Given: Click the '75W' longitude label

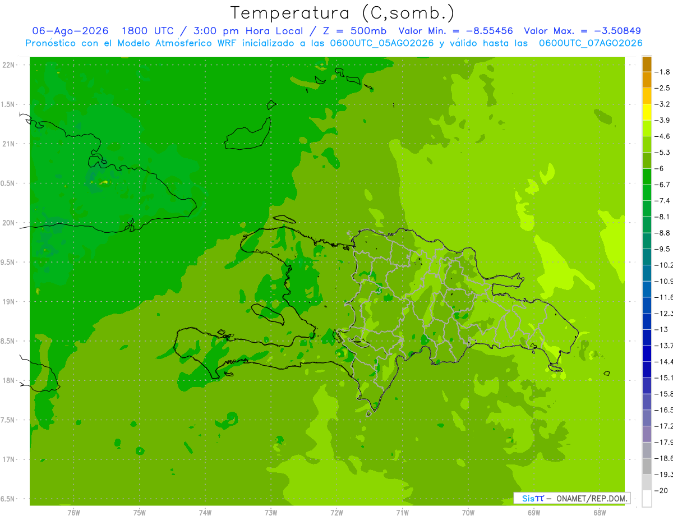Looking at the screenshot, I should click(140, 512).
